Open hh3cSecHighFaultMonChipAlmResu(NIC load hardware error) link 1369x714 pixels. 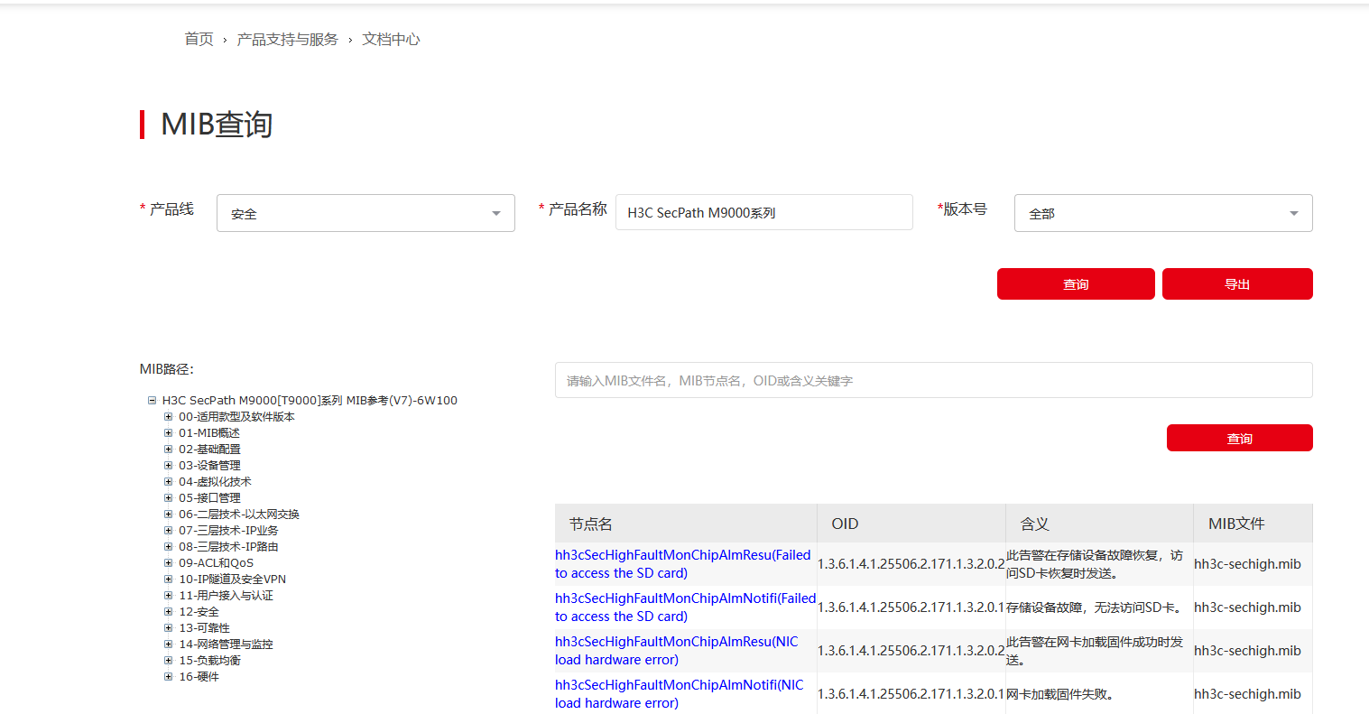pos(677,651)
